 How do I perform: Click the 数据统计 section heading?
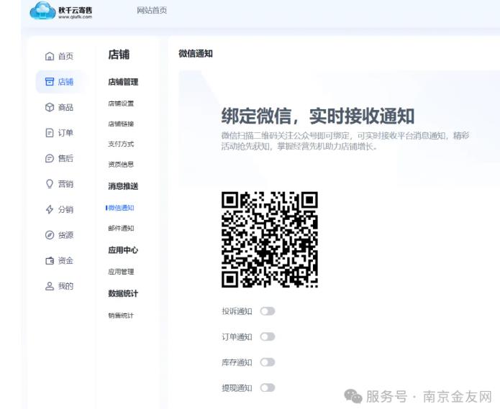tap(123, 293)
